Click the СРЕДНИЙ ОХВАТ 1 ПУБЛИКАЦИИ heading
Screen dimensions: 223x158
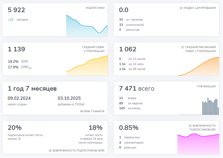(x=93, y=49)
